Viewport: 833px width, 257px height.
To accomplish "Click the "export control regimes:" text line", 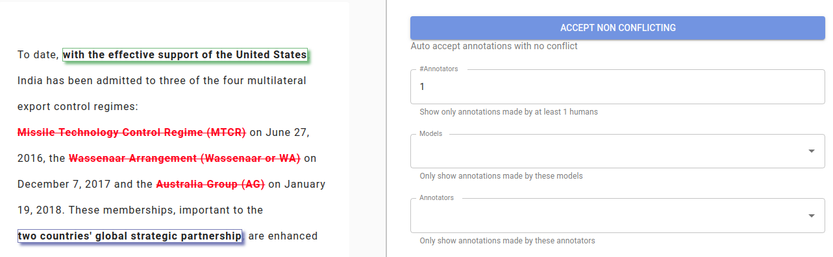I will click(x=78, y=107).
